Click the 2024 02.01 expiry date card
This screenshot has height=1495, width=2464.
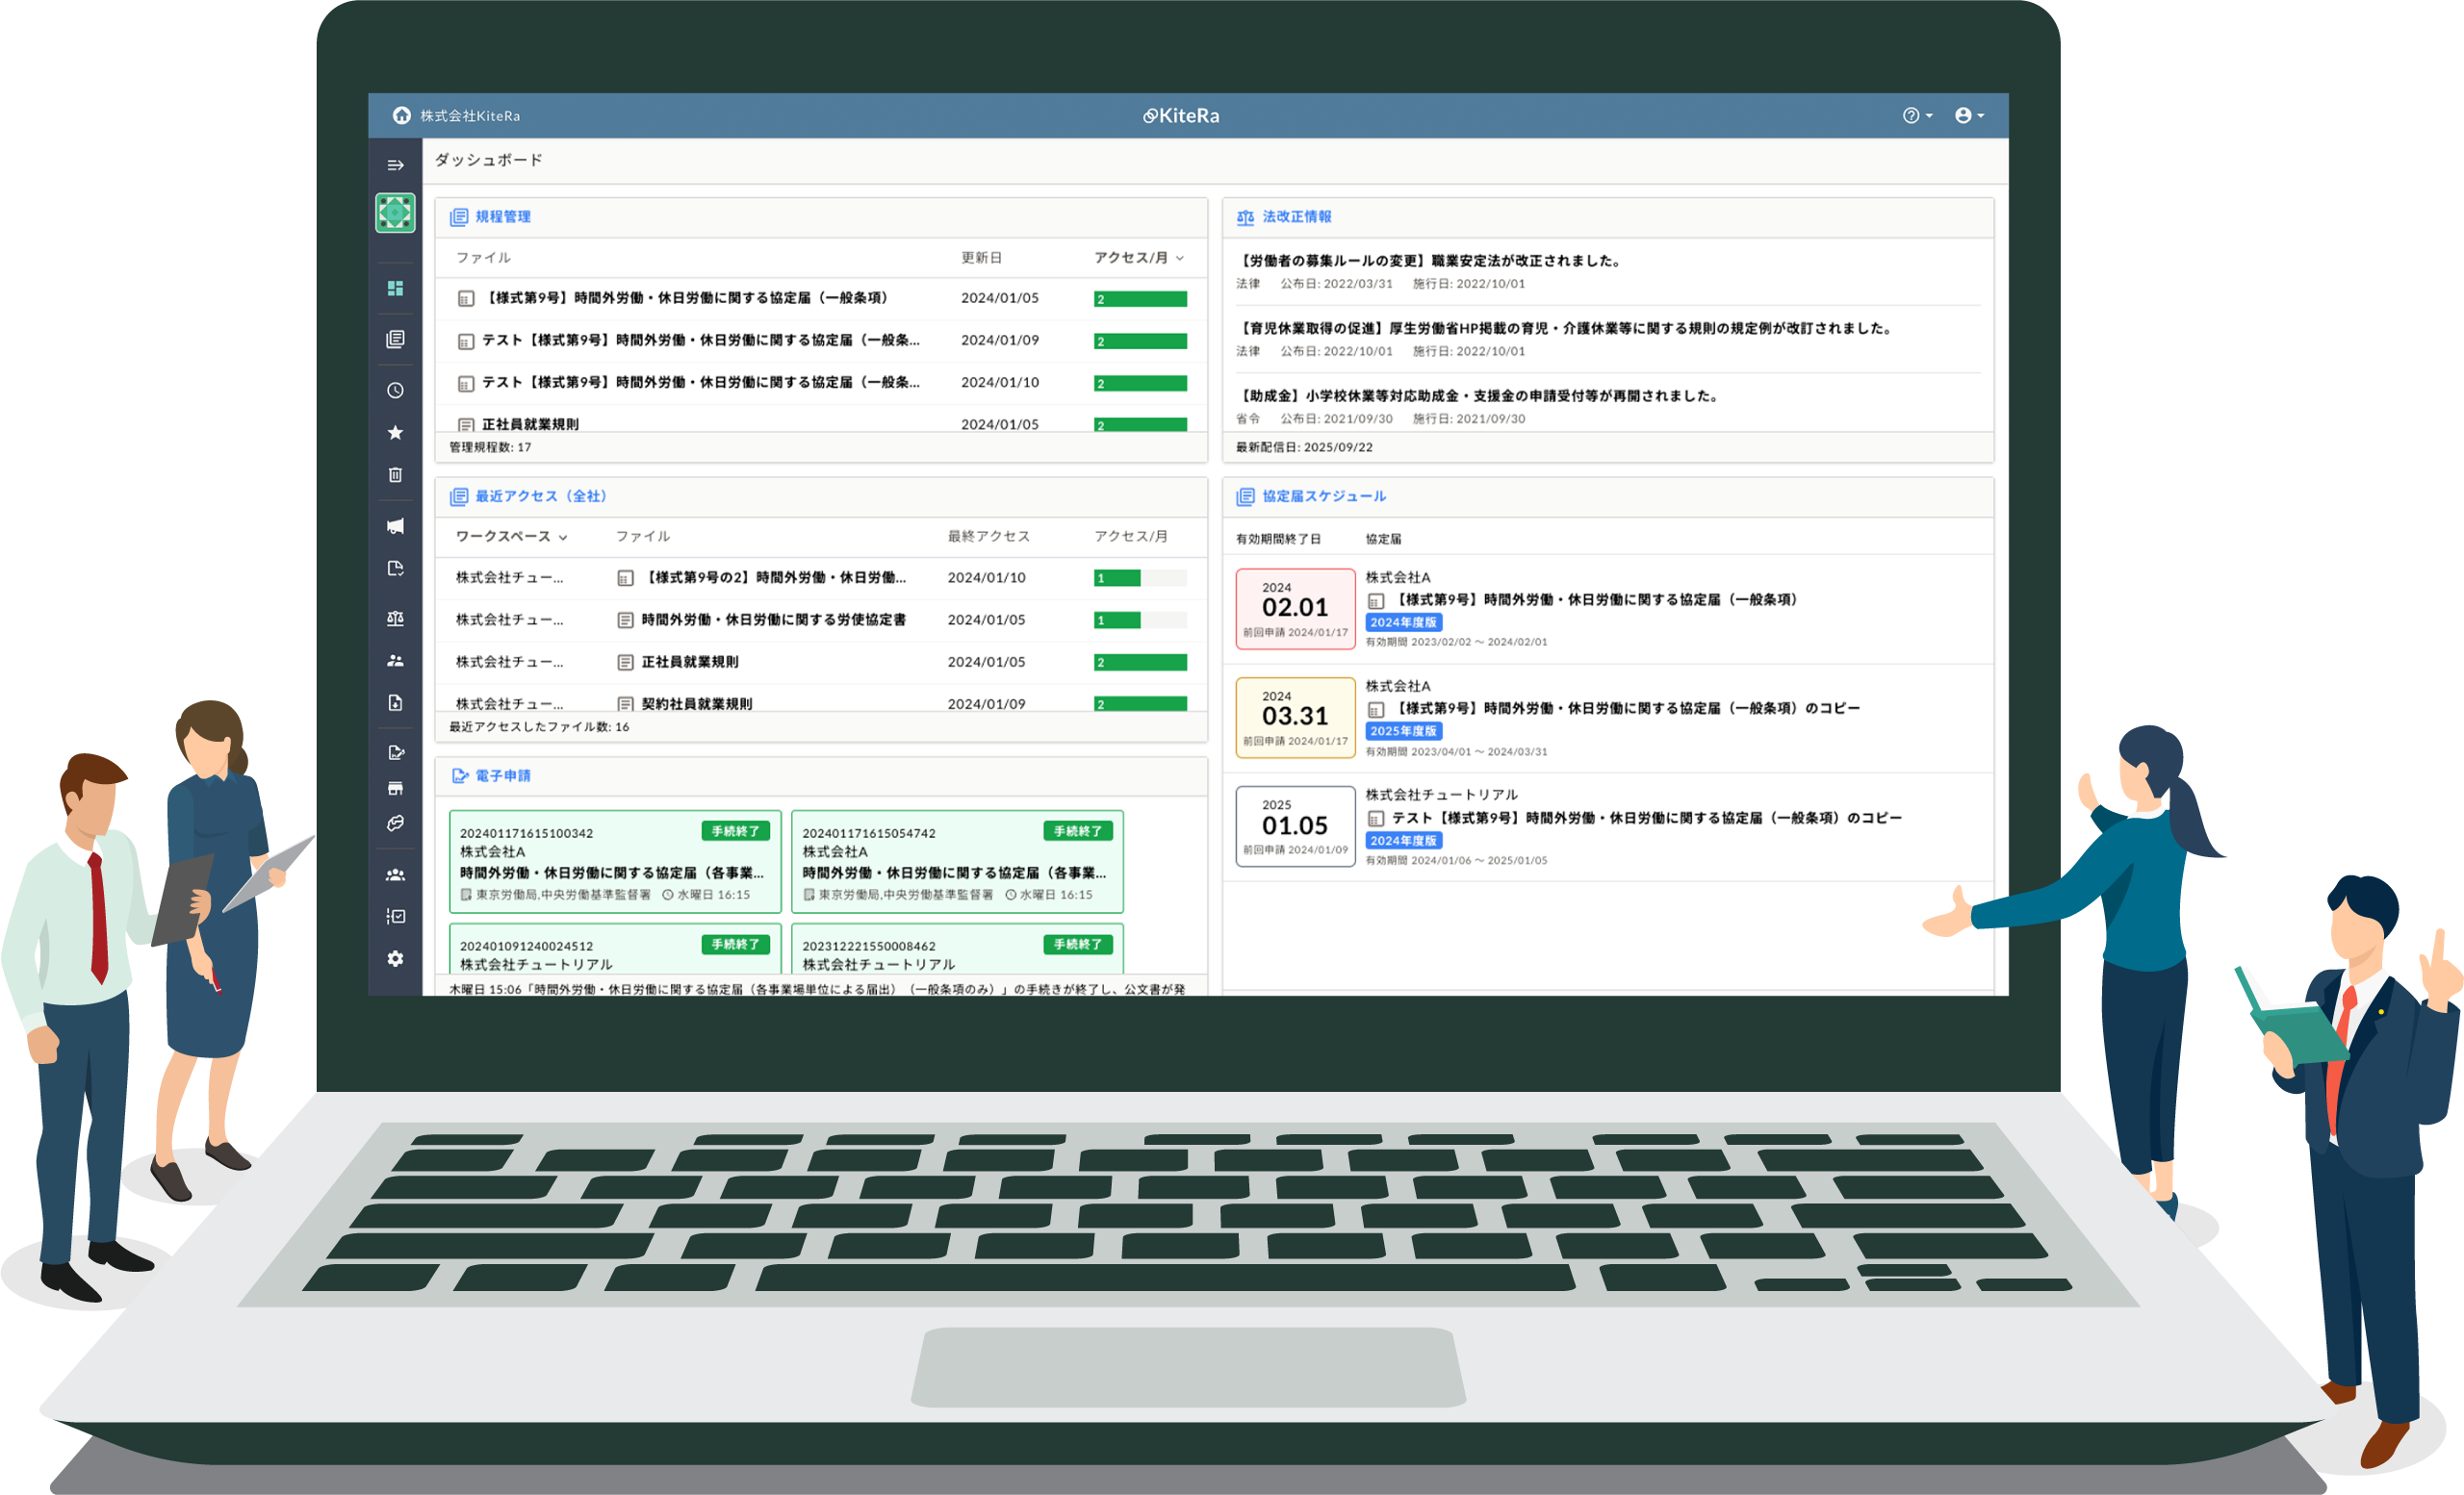pos(1294,609)
